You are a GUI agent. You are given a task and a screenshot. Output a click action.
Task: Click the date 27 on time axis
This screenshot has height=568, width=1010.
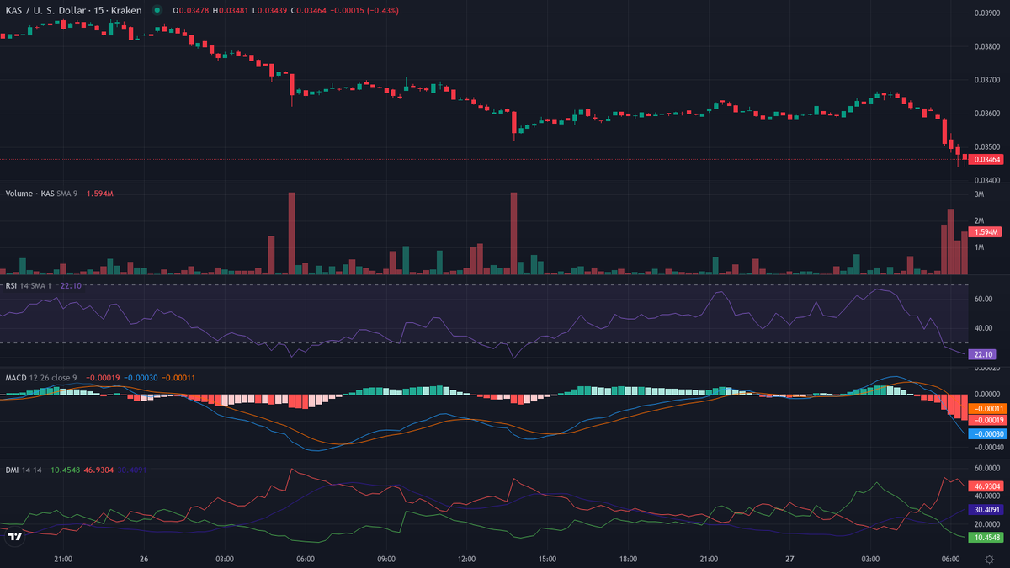tap(790, 559)
